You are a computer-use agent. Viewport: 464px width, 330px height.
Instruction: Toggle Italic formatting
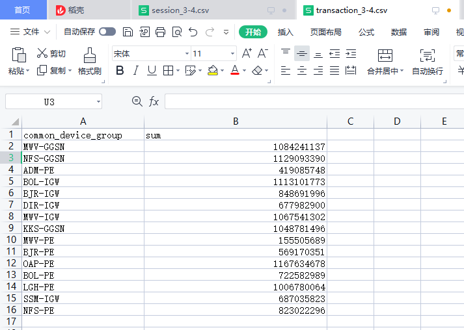(x=136, y=71)
